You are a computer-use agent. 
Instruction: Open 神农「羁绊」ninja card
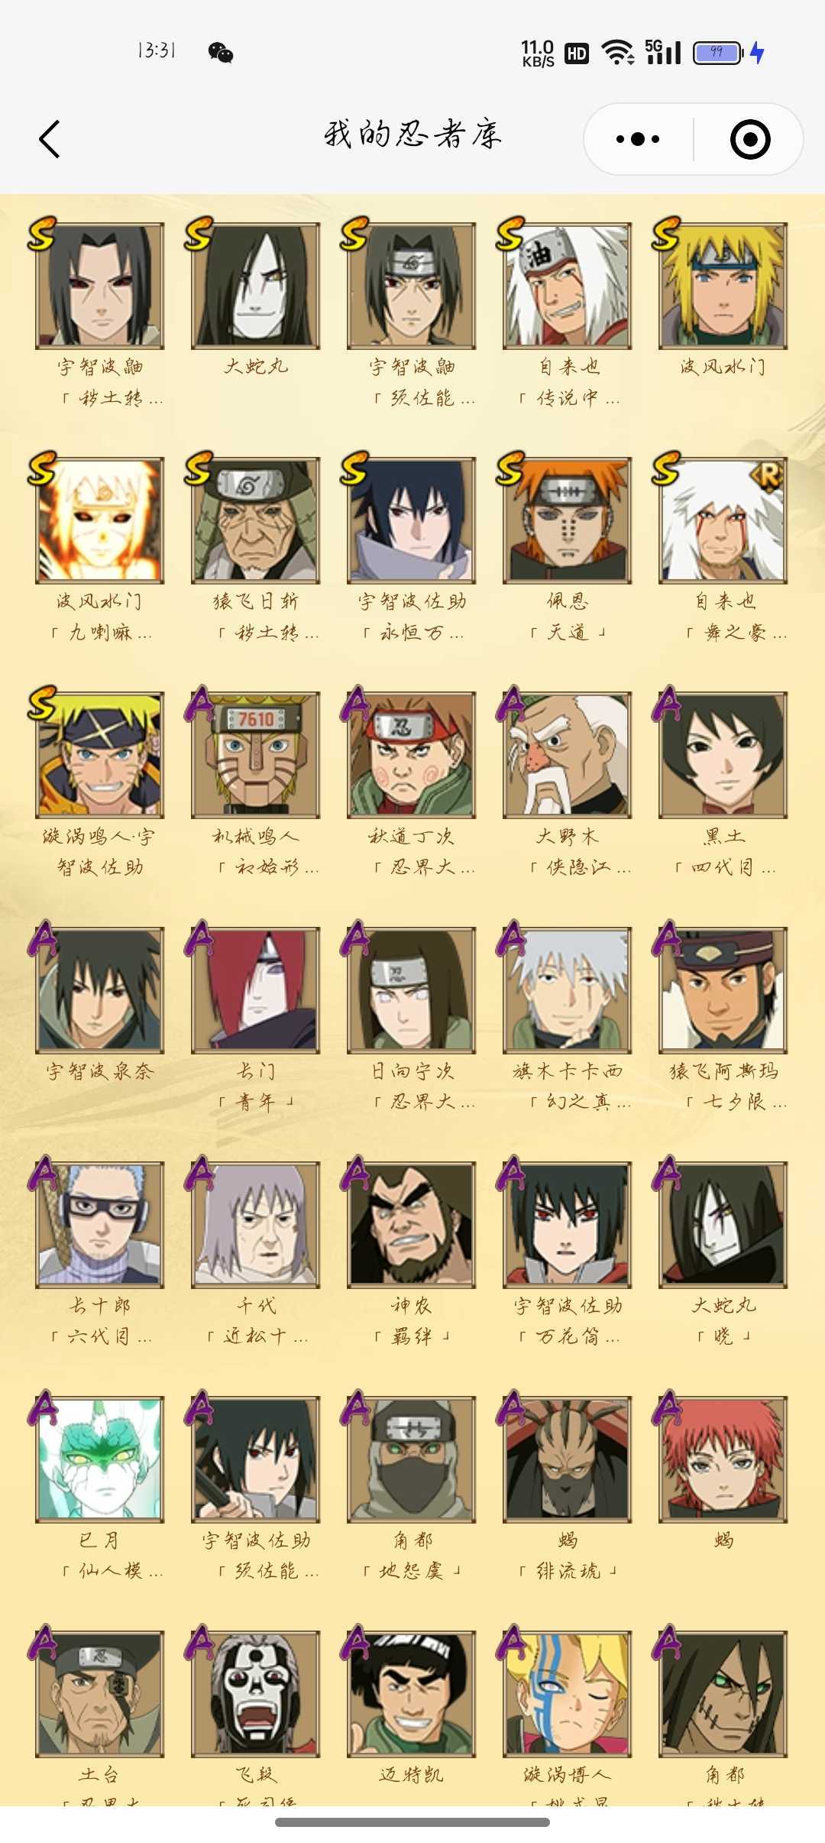coord(411,1224)
